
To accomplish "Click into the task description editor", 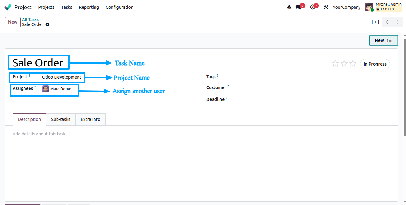I will 201,134.
